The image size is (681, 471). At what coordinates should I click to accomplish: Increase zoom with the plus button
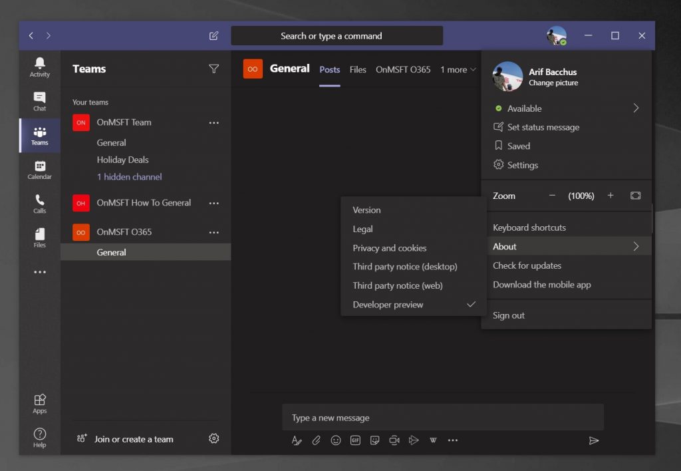[611, 196]
